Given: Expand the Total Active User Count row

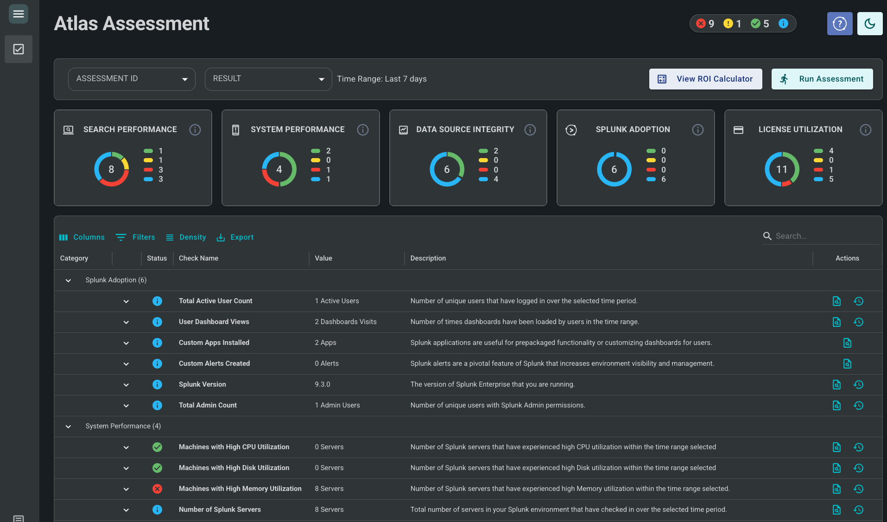Looking at the screenshot, I should (x=126, y=301).
